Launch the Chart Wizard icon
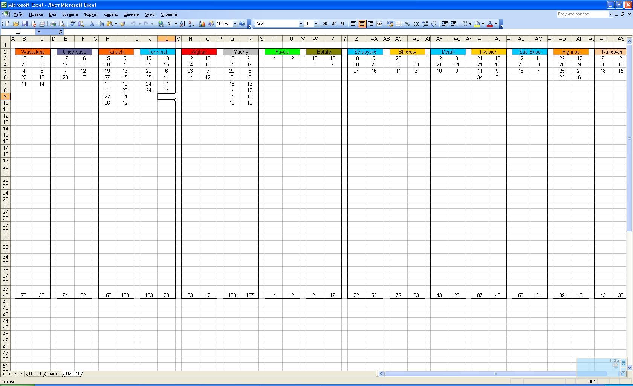This screenshot has width=633, height=386. pos(202,24)
